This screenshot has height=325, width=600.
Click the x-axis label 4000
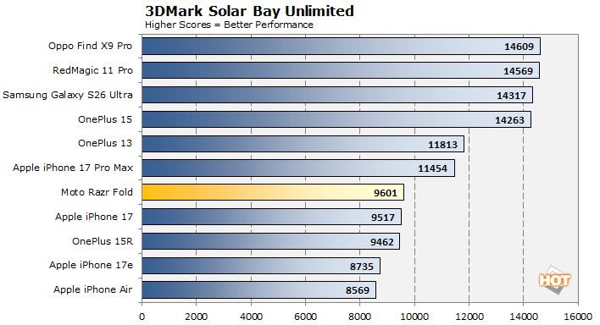[x=251, y=317]
